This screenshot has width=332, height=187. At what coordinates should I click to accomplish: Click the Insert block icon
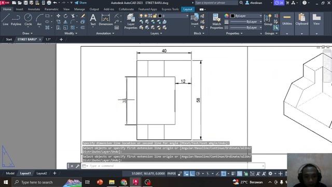click(x=195, y=20)
